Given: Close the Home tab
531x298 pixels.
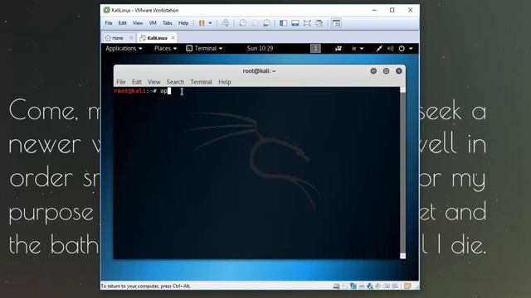Looking at the screenshot, I should point(131,38).
